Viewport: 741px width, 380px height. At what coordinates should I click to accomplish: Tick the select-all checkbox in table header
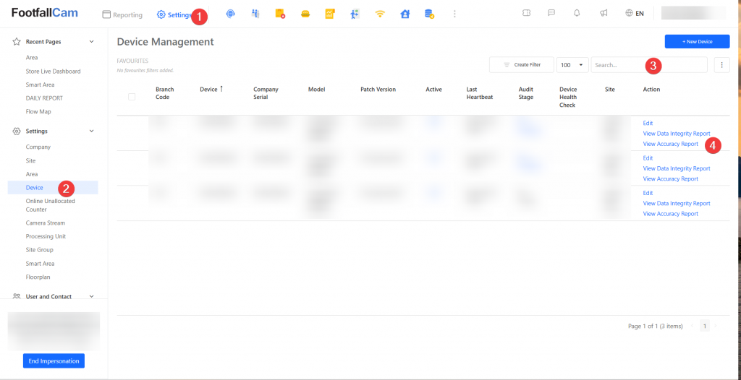(132, 97)
